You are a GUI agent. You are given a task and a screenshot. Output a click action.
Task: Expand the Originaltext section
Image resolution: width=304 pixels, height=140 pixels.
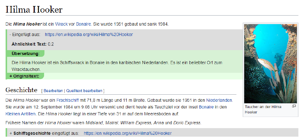click(24, 76)
